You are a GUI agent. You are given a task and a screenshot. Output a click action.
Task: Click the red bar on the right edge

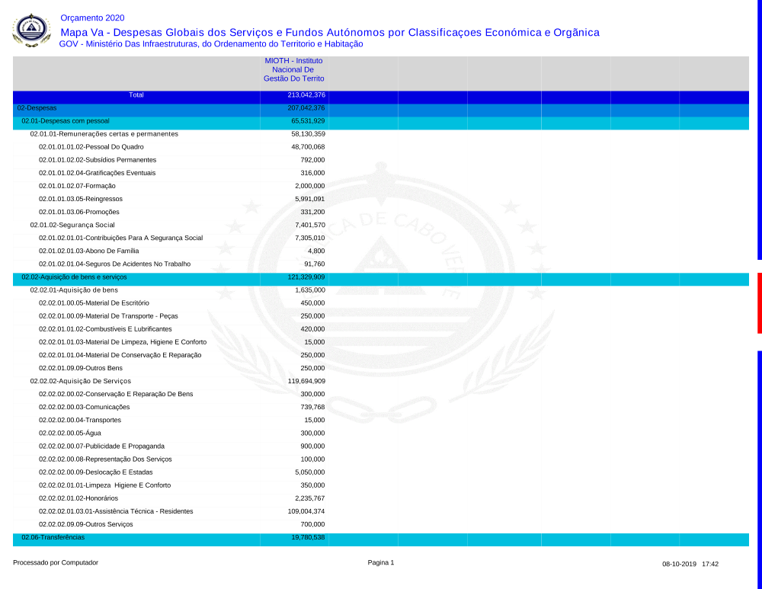[759, 303]
